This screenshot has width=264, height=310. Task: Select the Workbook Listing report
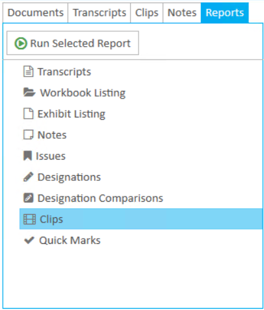point(141,93)
